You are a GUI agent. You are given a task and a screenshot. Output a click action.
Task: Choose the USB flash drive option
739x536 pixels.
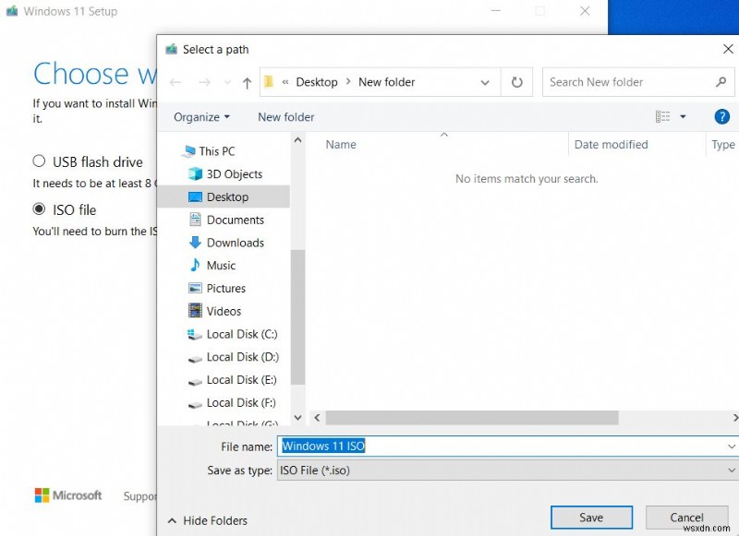pos(39,161)
